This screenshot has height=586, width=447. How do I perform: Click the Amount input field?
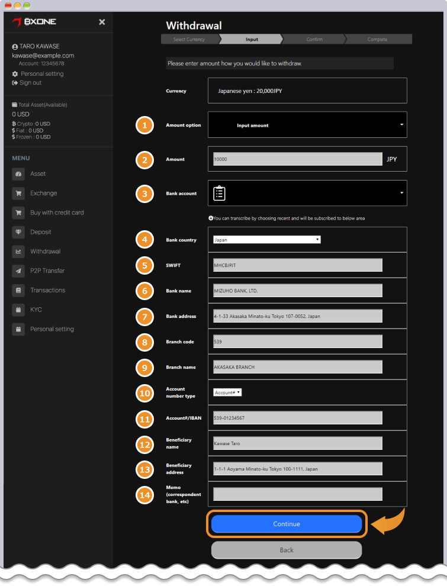(x=297, y=159)
